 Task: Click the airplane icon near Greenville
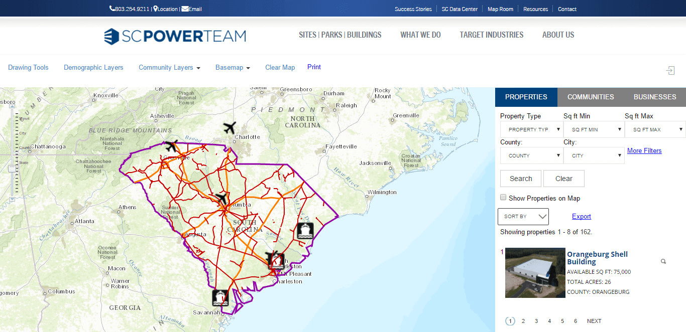tap(171, 147)
